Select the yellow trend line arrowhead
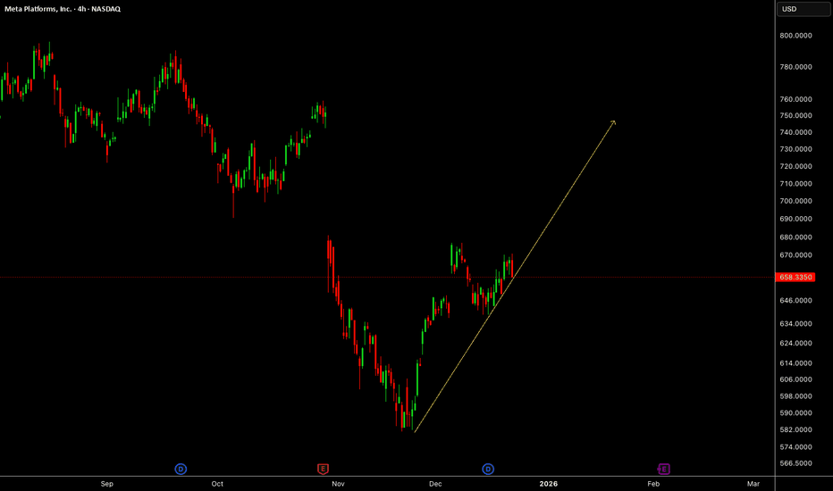Image resolution: width=833 pixels, height=491 pixels. (x=613, y=121)
